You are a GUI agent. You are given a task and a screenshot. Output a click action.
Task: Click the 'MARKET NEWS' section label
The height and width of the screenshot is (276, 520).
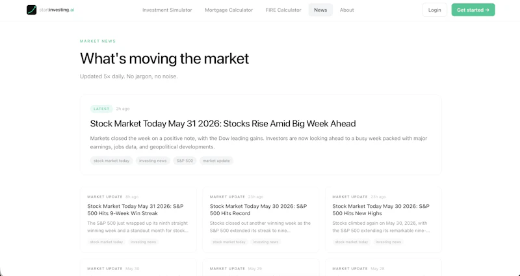[98, 41]
